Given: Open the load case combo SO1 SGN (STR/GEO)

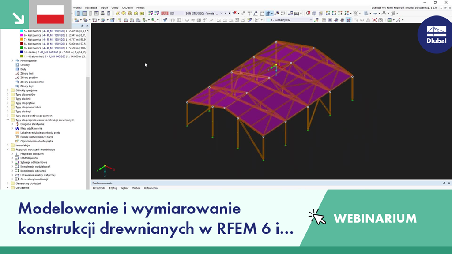Looking at the screenshot, I should (192, 13).
